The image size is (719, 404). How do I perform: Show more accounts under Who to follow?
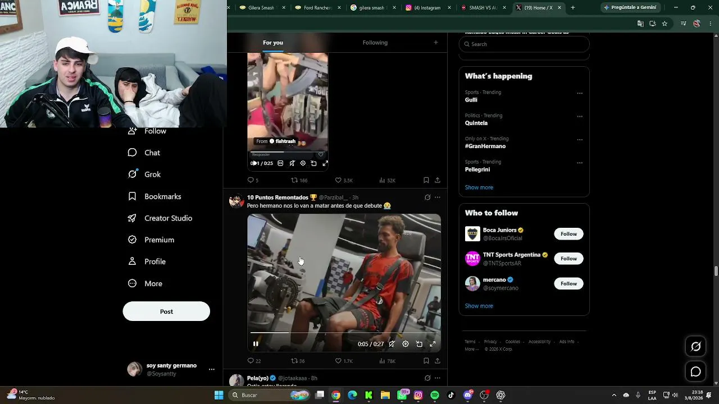point(479,306)
